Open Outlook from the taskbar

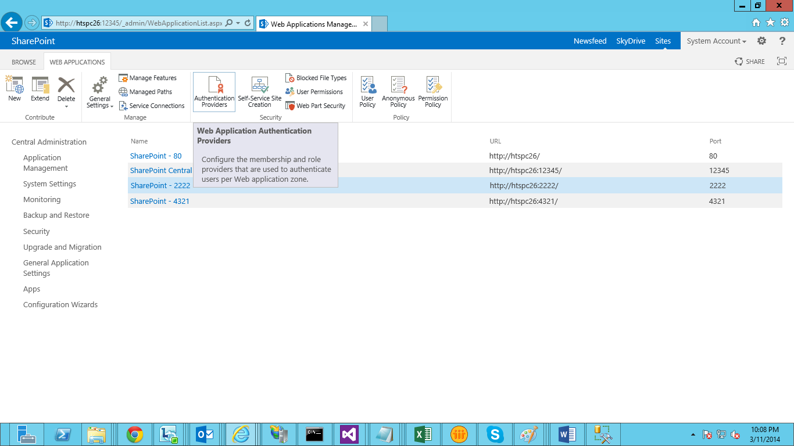tap(205, 434)
